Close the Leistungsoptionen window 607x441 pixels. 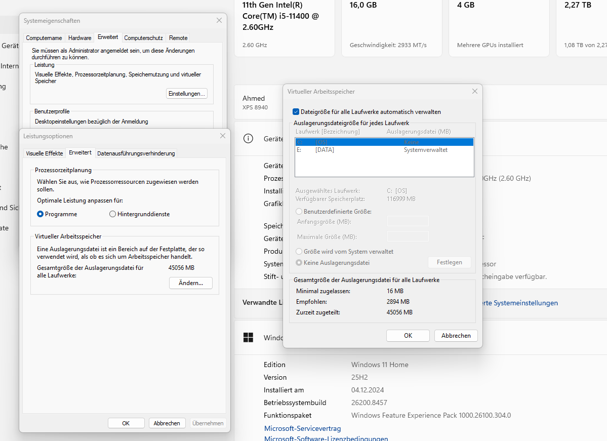pos(223,136)
